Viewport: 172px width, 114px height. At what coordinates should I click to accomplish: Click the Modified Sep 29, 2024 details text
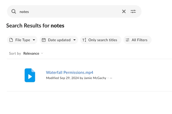(76, 78)
